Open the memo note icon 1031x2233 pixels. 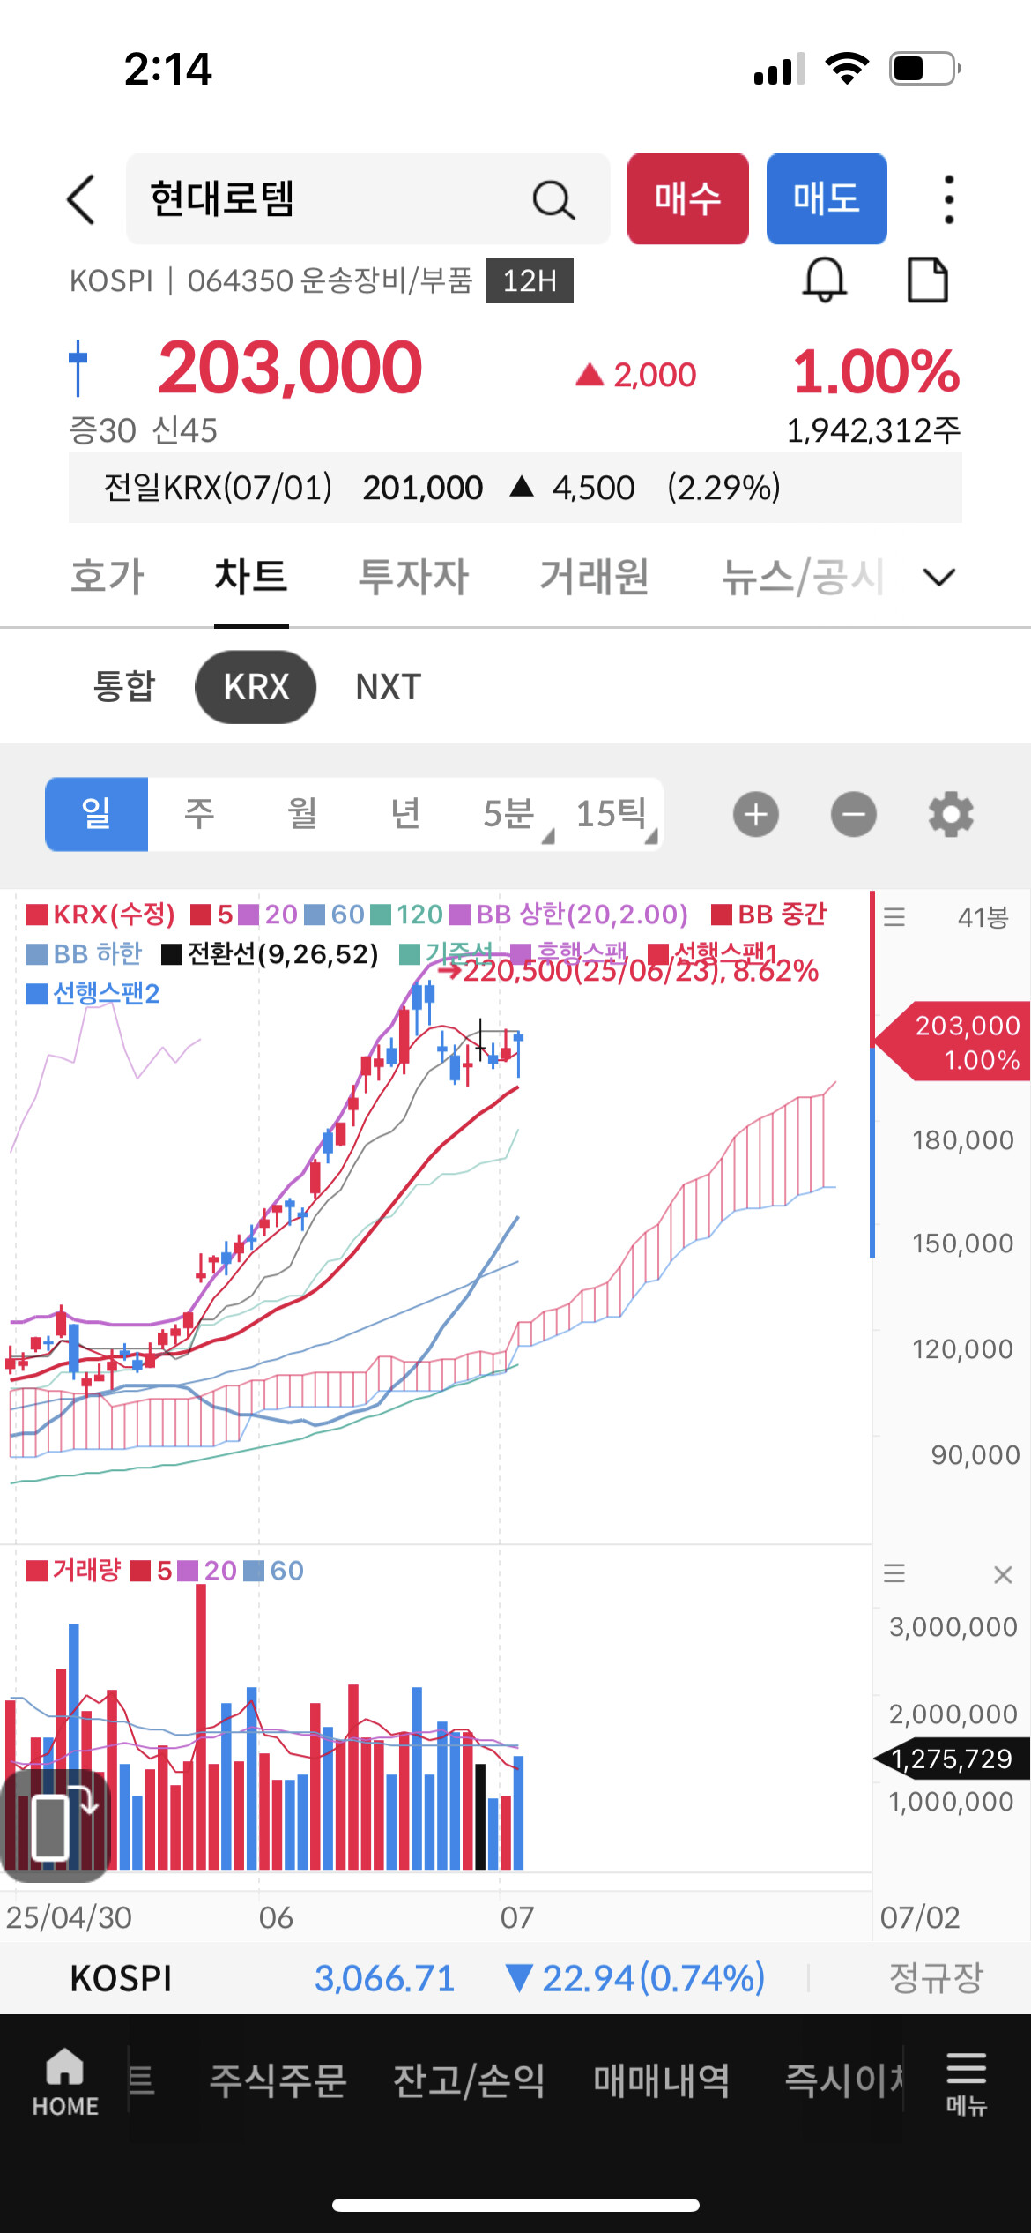point(927,280)
